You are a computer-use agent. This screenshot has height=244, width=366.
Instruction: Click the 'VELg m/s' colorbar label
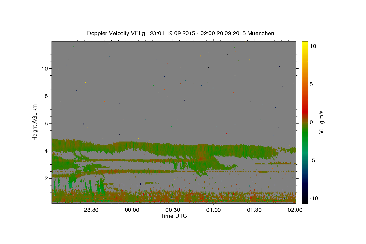coord(321,122)
